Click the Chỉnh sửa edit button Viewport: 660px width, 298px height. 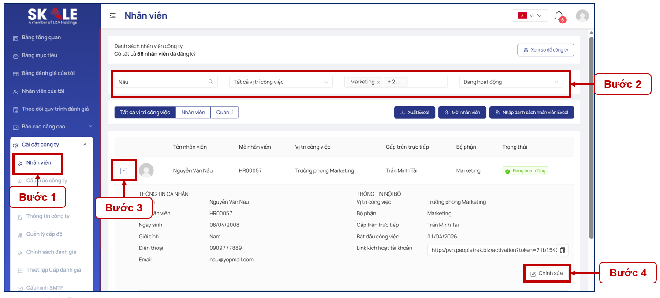[547, 273]
